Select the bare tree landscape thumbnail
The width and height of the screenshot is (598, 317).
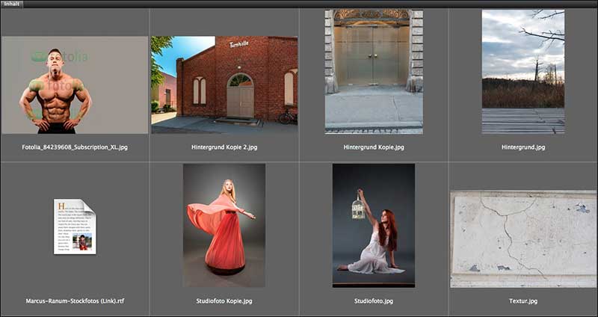coord(523,71)
